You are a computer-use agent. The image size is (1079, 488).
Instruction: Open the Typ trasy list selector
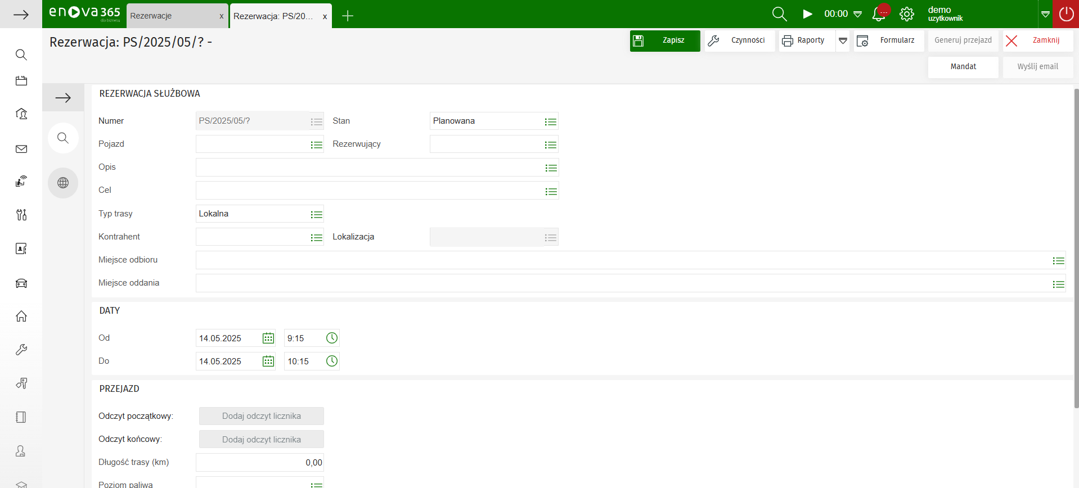click(316, 214)
